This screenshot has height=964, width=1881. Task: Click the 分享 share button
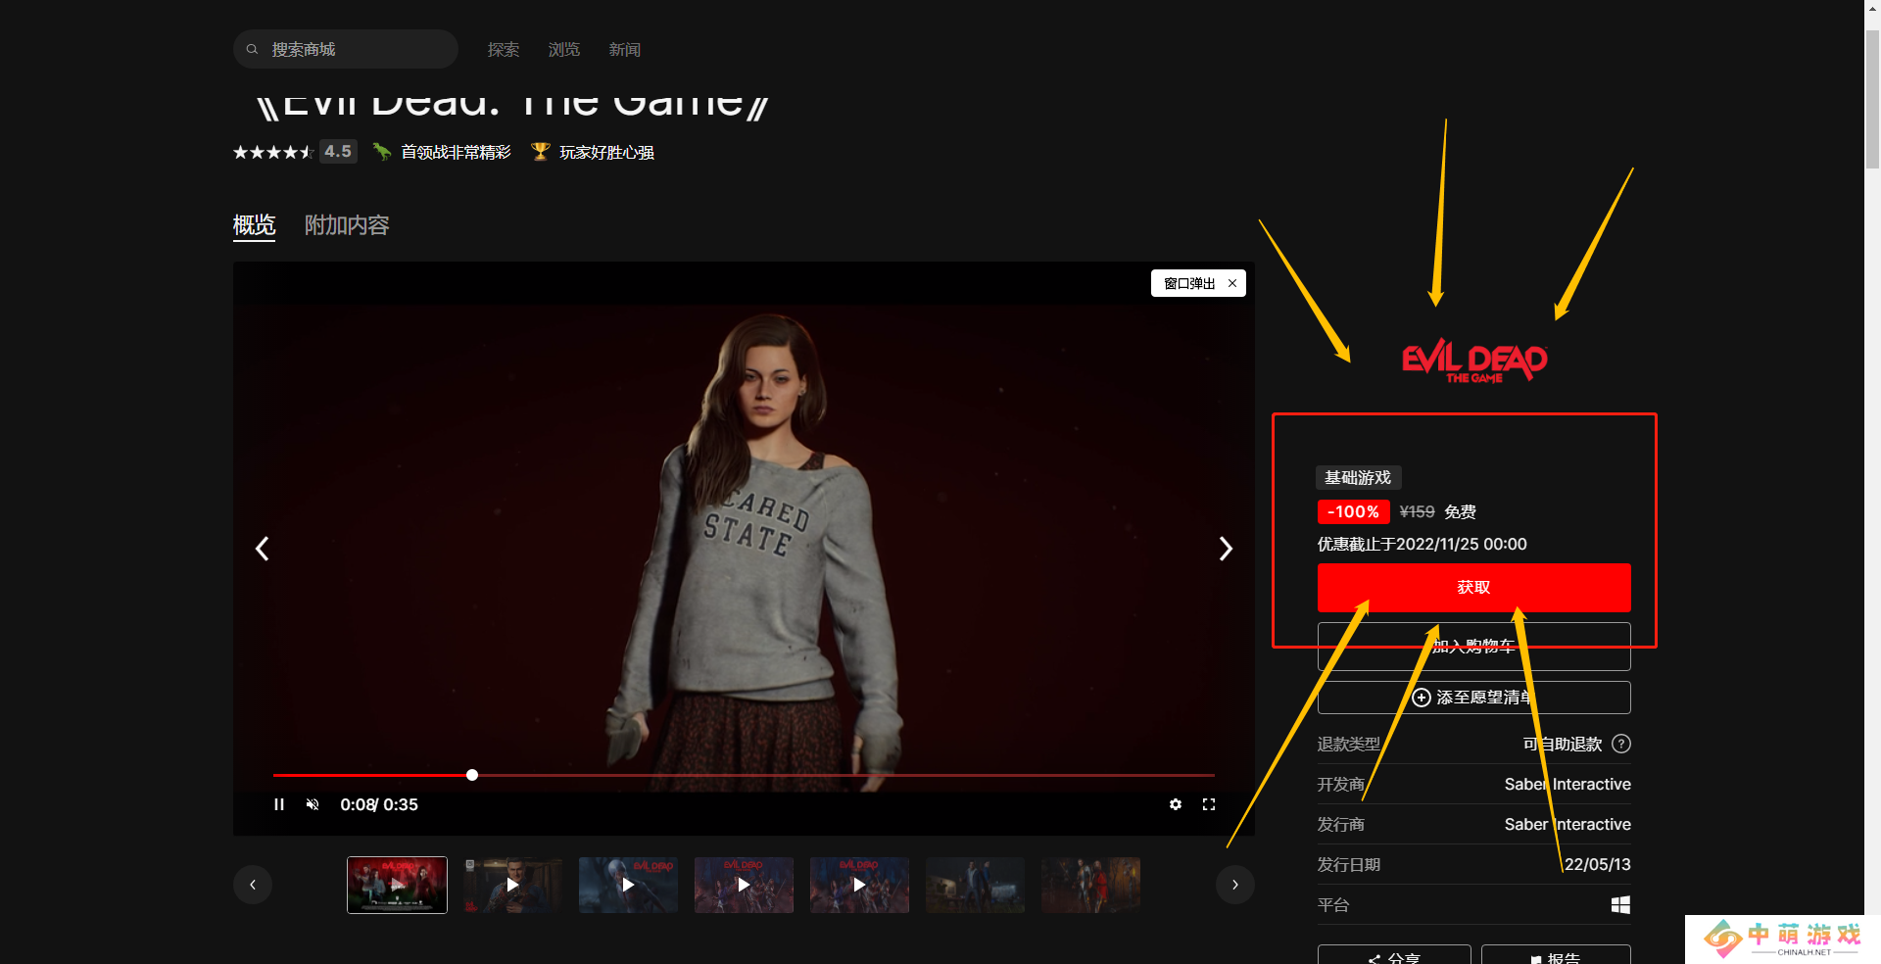point(1393,955)
